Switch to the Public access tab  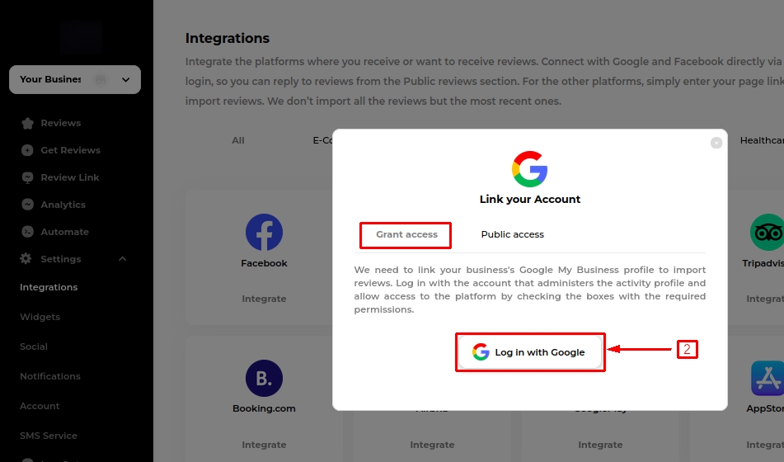pyautogui.click(x=512, y=234)
